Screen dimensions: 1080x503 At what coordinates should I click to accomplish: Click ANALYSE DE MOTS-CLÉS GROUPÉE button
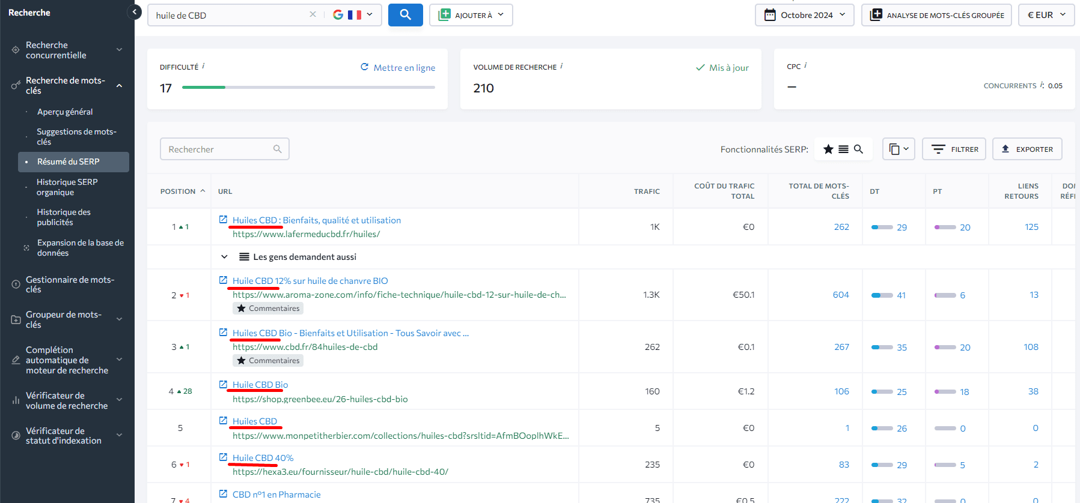pyautogui.click(x=936, y=15)
